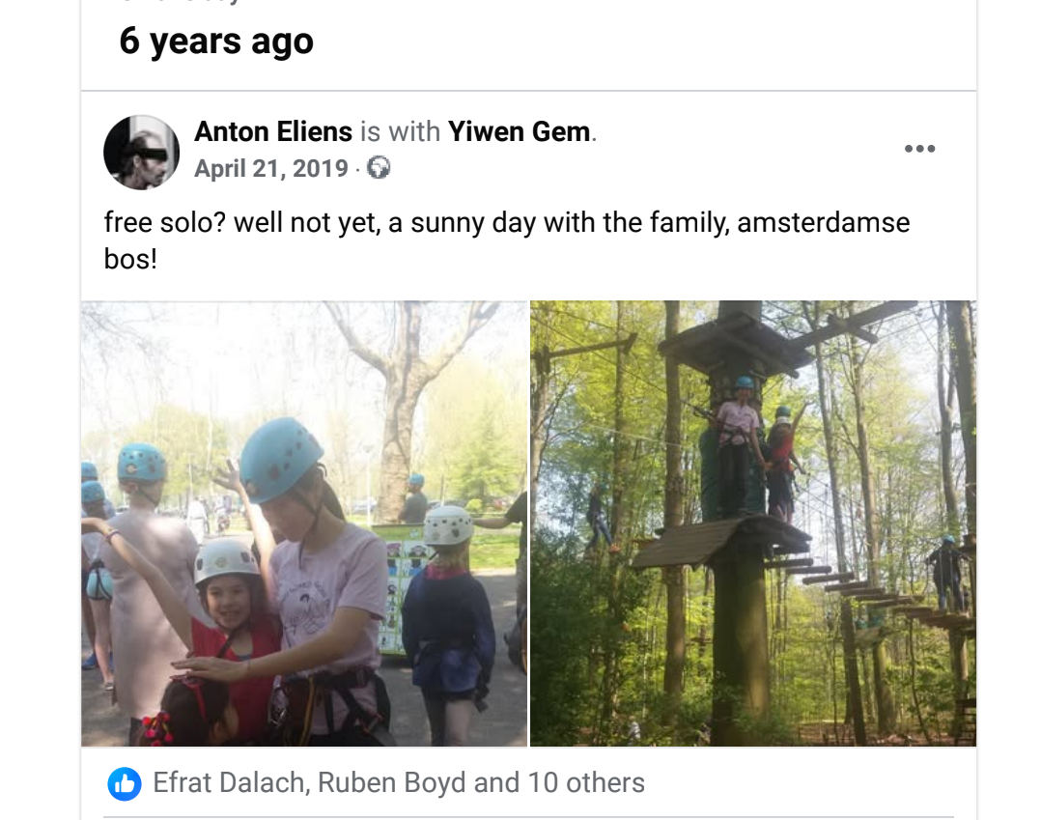The image size is (1041, 820).
Task: Click the post caption about amsterdamse bos
Action: pos(507,240)
